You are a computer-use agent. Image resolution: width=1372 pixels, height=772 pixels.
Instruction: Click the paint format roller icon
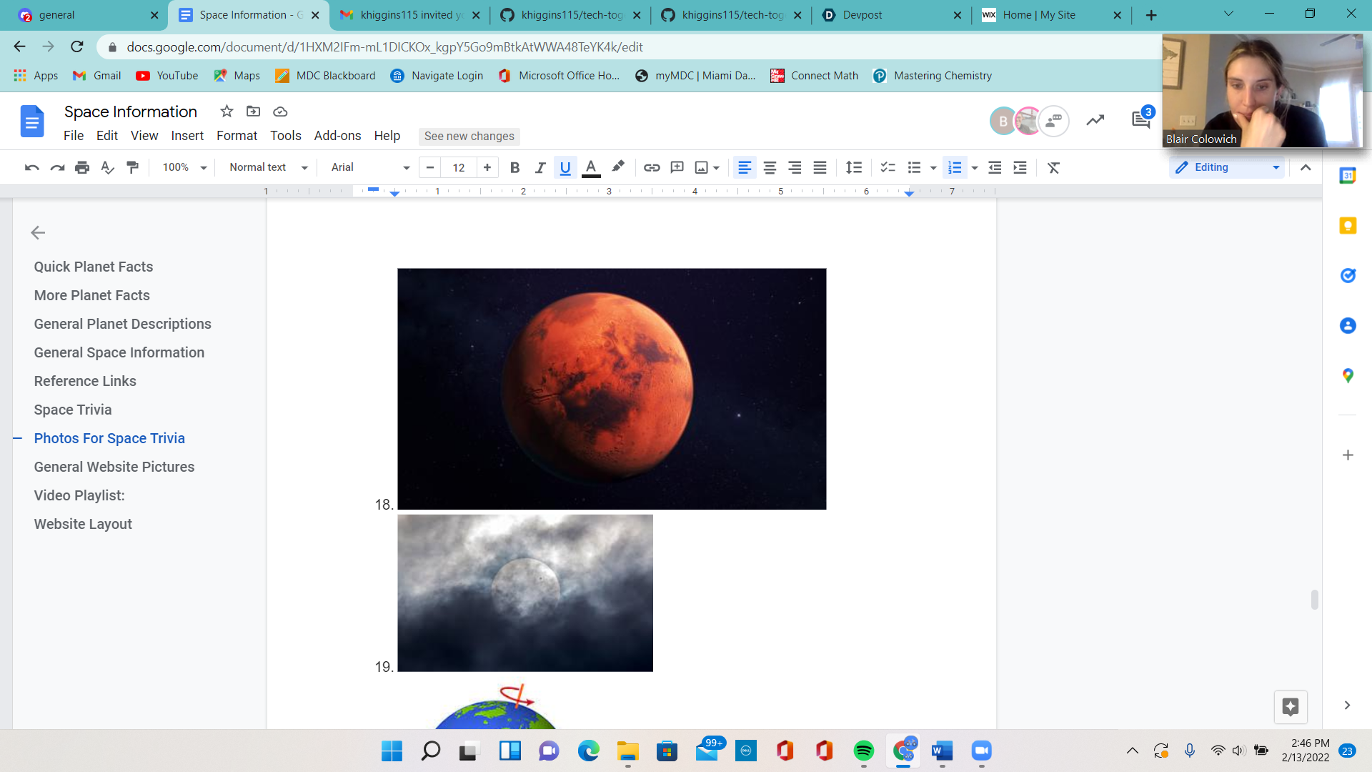132,167
